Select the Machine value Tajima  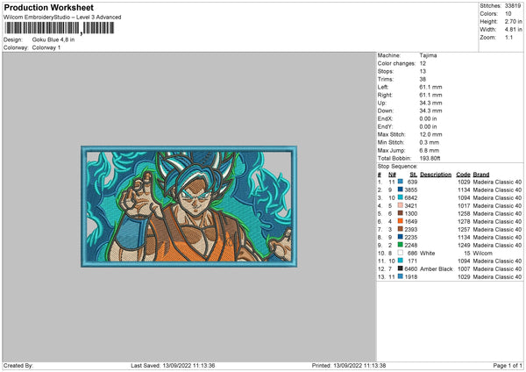tap(428, 55)
